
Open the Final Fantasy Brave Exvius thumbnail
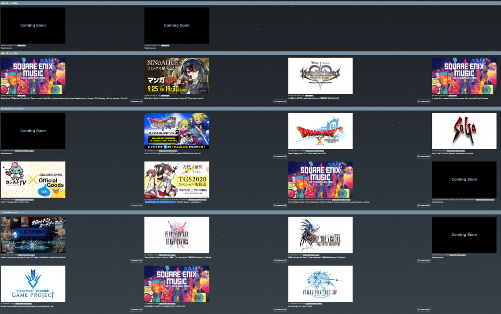click(177, 235)
